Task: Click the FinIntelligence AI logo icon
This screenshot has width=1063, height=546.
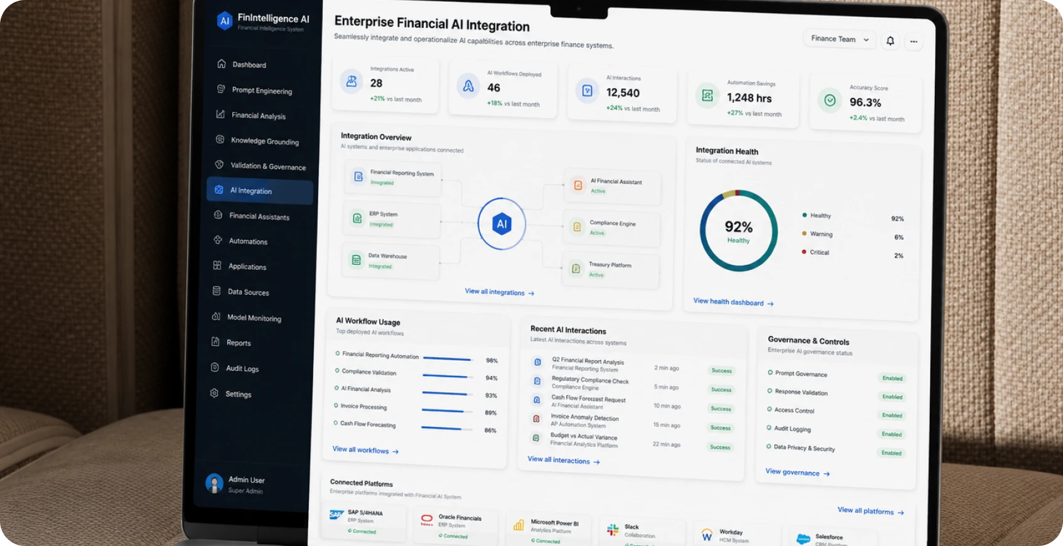Action: [x=224, y=21]
